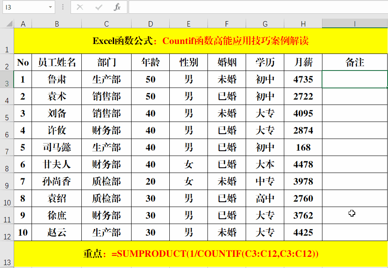Image resolution: width=388 pixels, height=268 pixels.
Task: Click salary cell '4735'
Action: coord(303,79)
